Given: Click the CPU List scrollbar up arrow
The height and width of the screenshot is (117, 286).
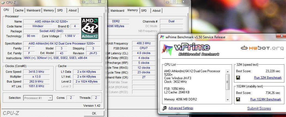Looking at the screenshot, I should click(228, 71).
